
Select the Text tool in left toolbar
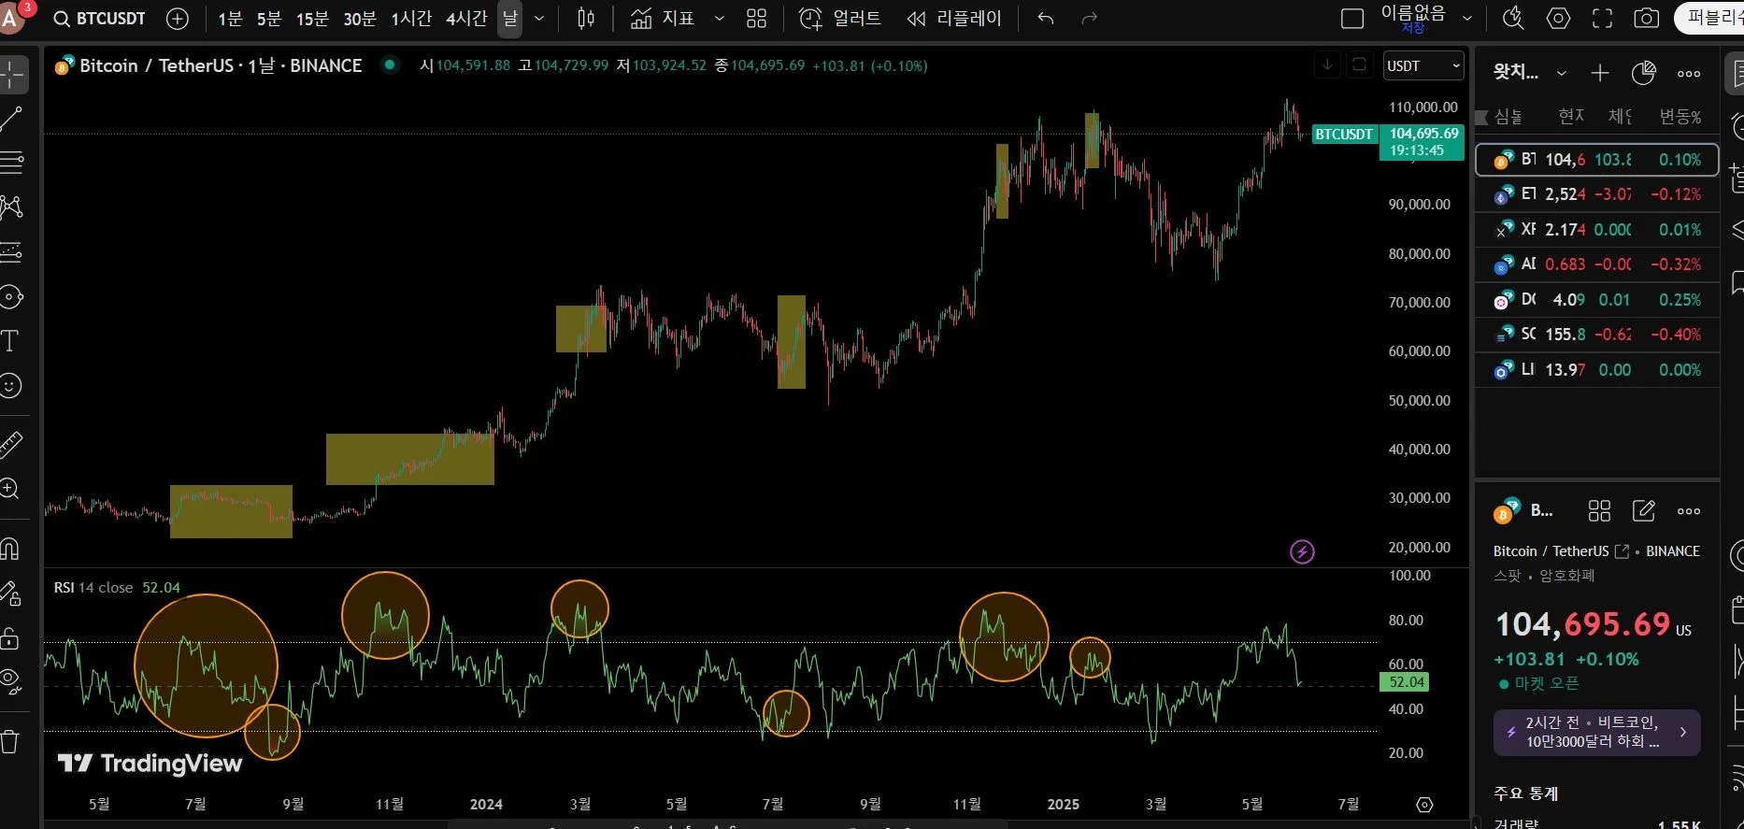(10, 341)
